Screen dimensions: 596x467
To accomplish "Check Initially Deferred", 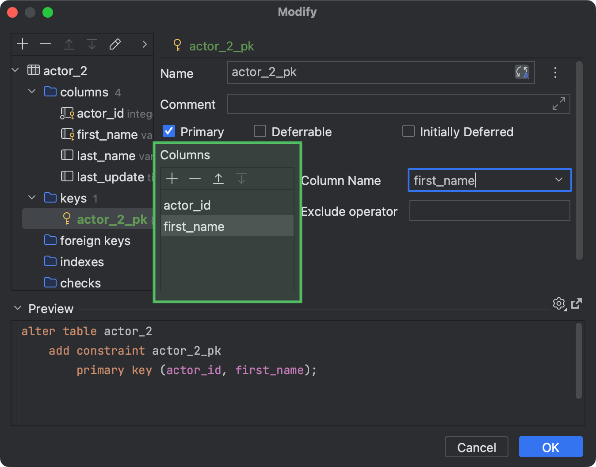I will pos(409,131).
